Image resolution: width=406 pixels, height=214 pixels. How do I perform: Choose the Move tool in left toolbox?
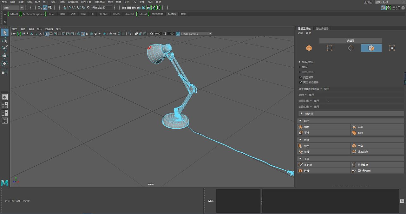click(5, 56)
